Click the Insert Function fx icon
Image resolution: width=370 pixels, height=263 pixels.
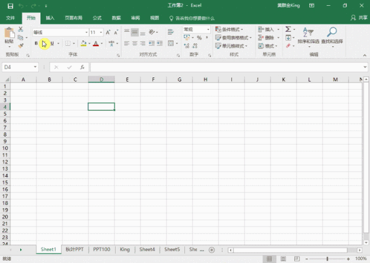pyautogui.click(x=82, y=67)
